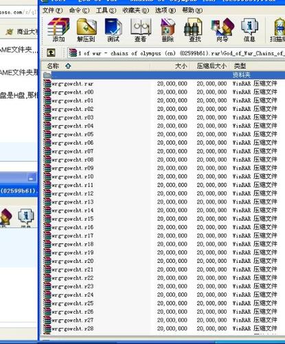Click the Extract To (解压到) icon
Image resolution: width=285 pixels, height=344 pixels.
pyautogui.click(x=87, y=30)
